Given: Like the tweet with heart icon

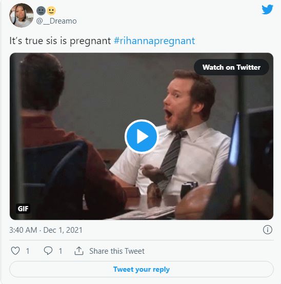Looking at the screenshot, I should point(15,251).
